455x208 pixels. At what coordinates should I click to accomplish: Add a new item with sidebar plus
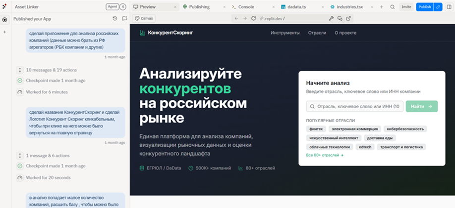[x=4, y=32]
